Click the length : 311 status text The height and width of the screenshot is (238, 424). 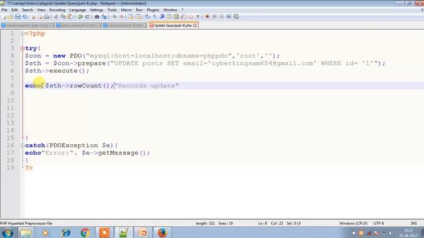pos(205,223)
